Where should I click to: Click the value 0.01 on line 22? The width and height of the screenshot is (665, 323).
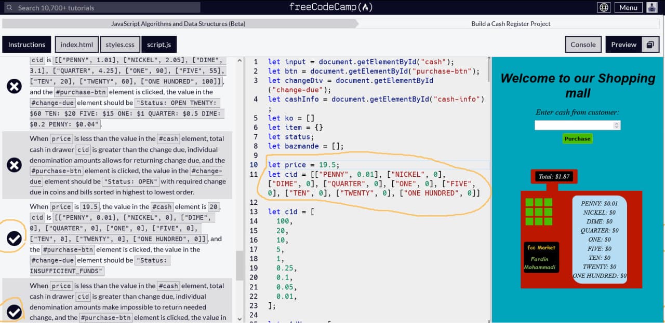point(286,297)
